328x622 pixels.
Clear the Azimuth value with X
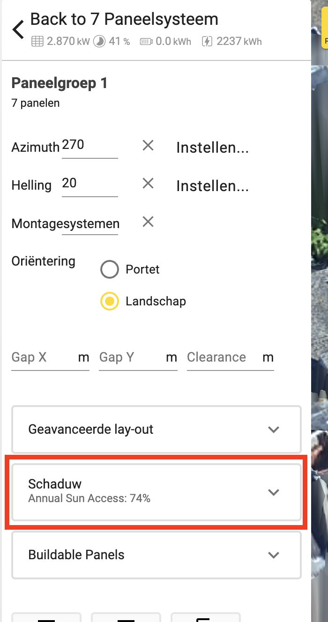pos(148,146)
